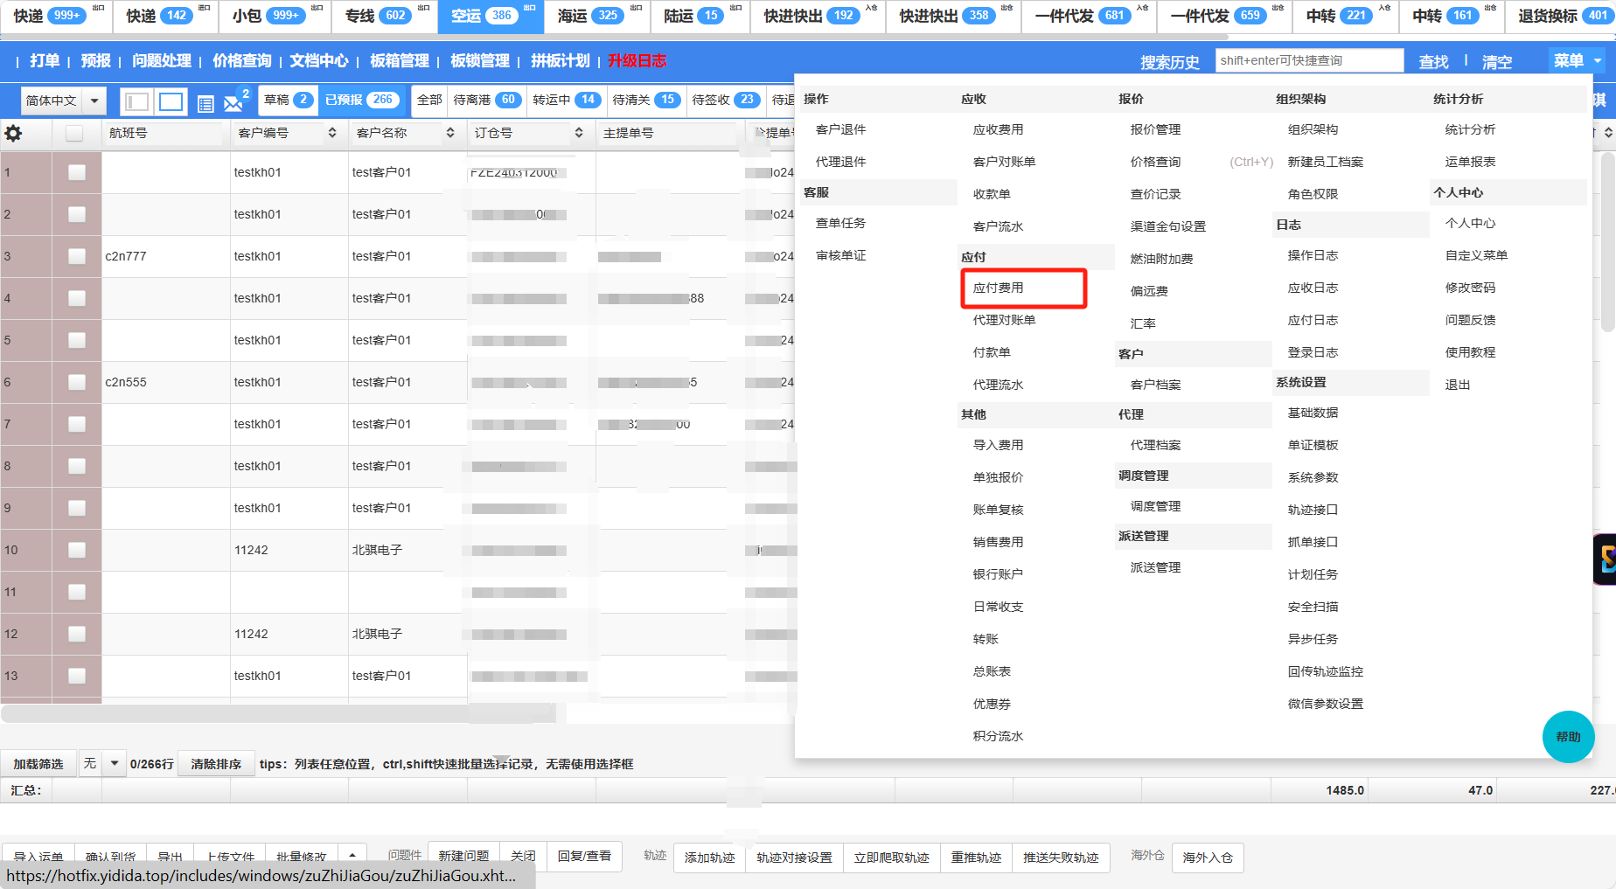Viewport: 1616px width, 889px height.
Task: Click the floating app icon at right edge
Action: pyautogui.click(x=1606, y=559)
